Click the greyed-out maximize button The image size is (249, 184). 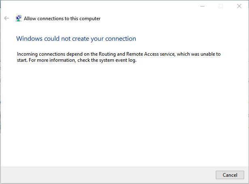tap(221, 6)
